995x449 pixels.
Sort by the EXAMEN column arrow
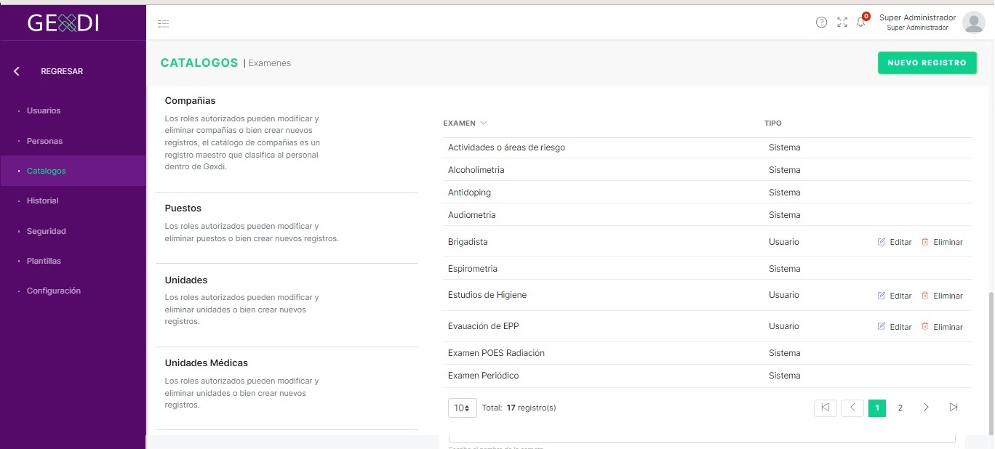[x=484, y=123]
